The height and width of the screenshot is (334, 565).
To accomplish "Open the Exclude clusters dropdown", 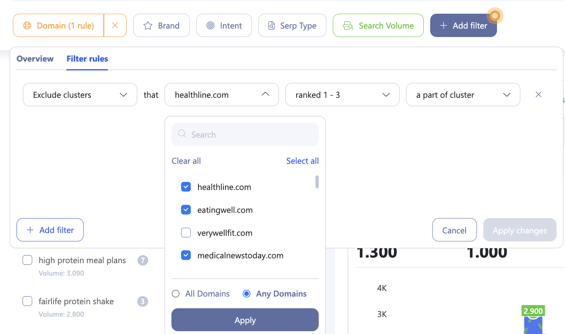I will [80, 95].
